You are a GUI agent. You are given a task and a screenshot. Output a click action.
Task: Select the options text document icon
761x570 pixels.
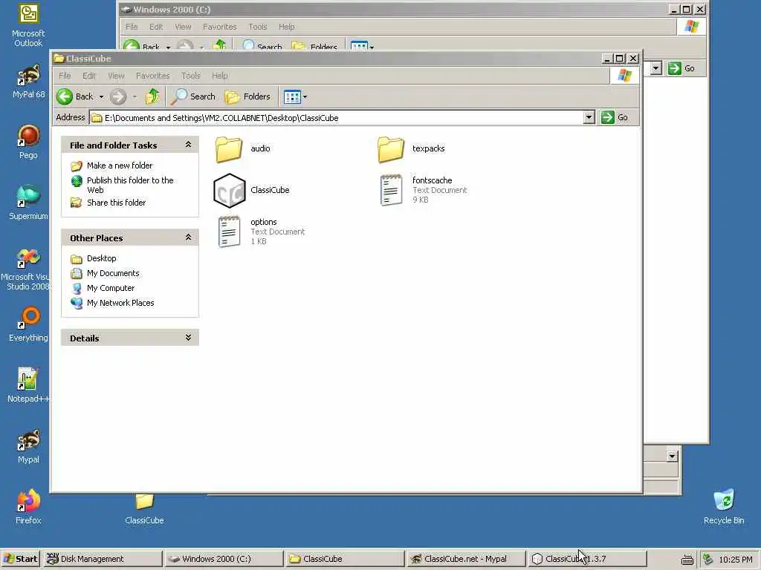[x=229, y=232]
